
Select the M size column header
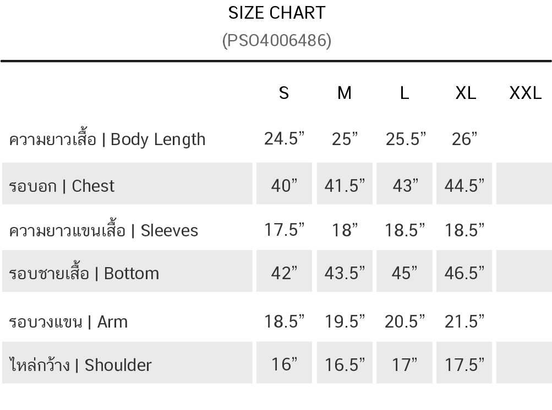(x=344, y=93)
